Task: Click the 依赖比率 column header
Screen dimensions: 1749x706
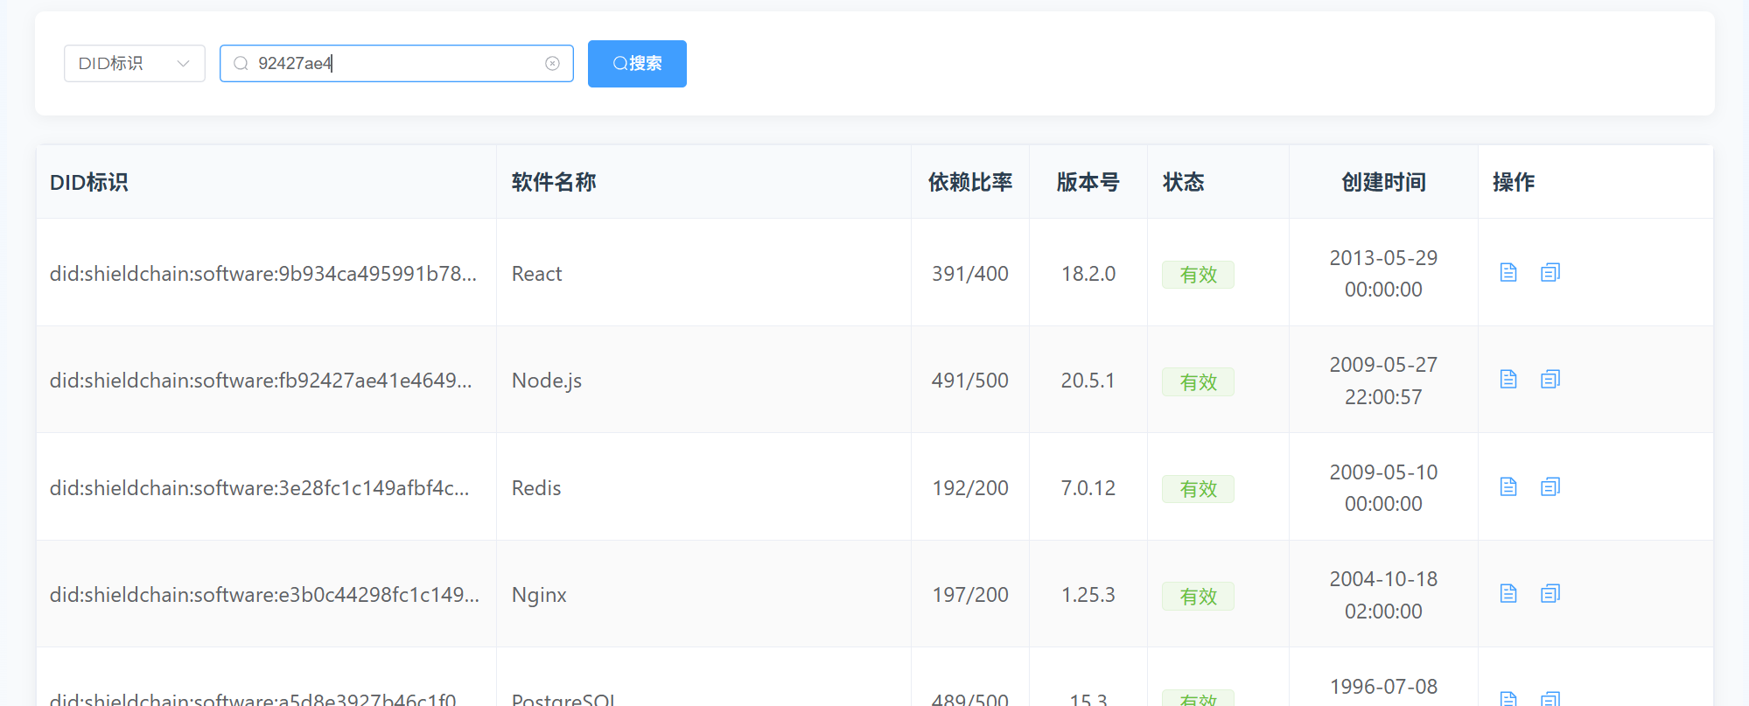Action: click(970, 182)
